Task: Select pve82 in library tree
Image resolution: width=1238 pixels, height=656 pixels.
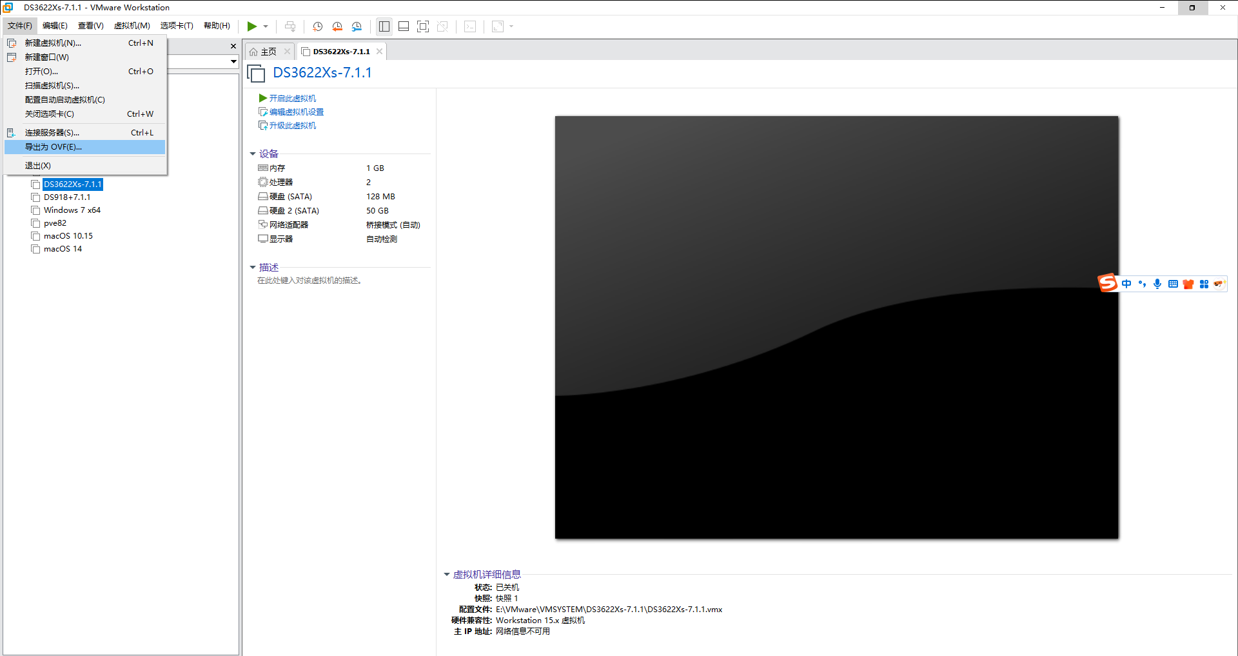Action: point(55,223)
